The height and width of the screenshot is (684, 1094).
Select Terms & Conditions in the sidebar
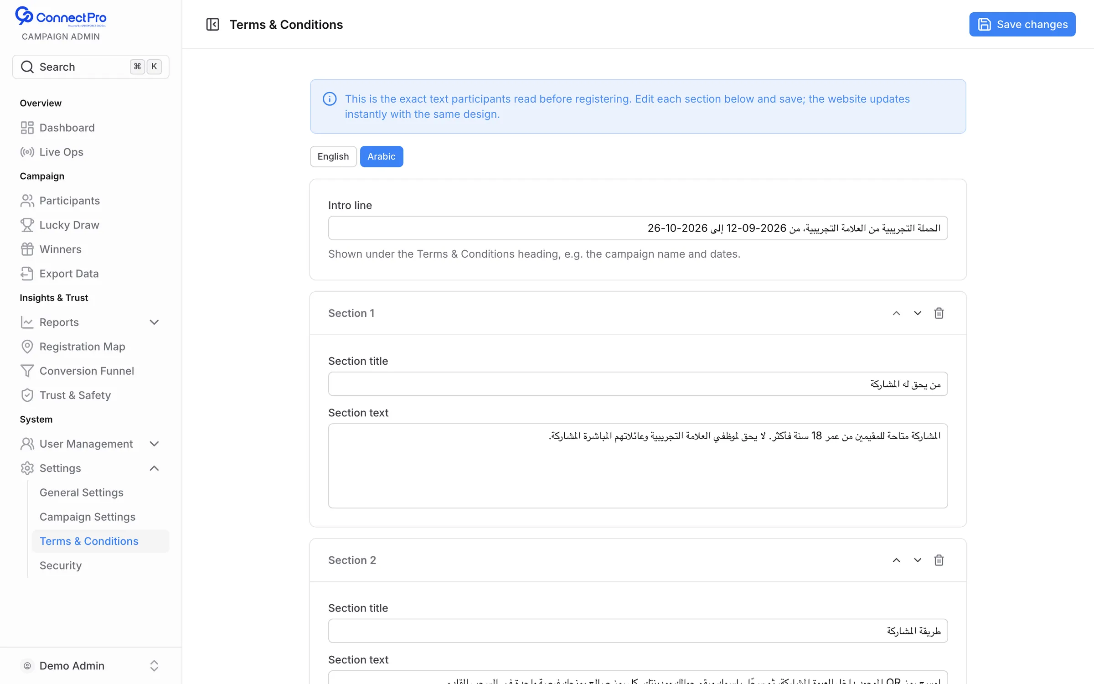coord(100,541)
